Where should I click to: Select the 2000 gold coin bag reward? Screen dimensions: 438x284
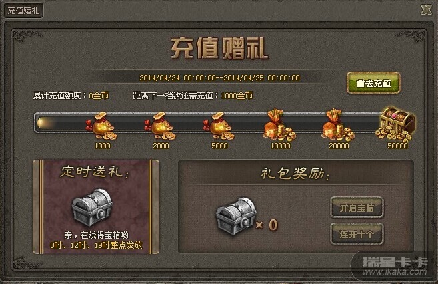tap(161, 126)
